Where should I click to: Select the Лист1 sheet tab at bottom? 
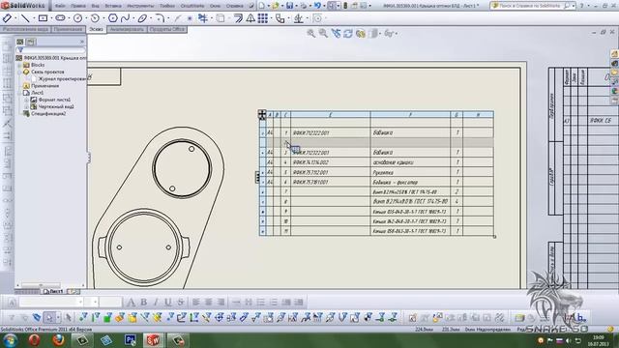coord(53,291)
